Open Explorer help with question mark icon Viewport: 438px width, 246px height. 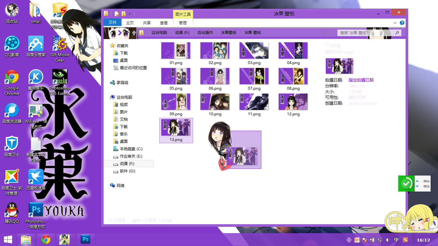[x=401, y=23]
